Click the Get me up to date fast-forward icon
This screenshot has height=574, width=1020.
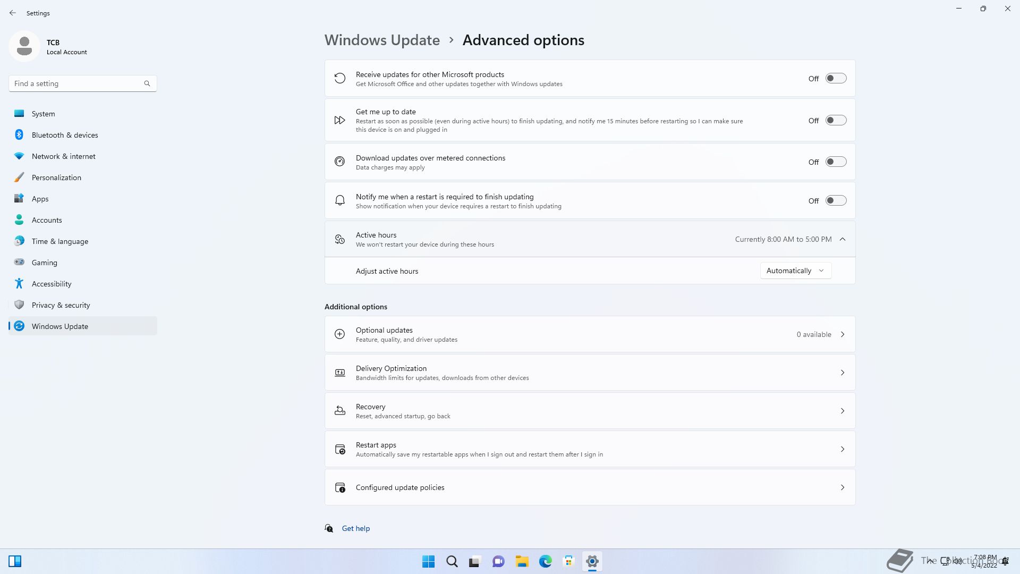pos(339,120)
